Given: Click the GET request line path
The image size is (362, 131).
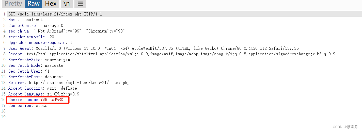Looking at the screenshot, I should tap(49, 14).
